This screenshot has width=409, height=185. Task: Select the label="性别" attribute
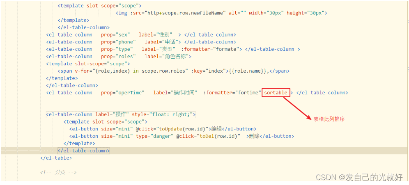point(156,34)
